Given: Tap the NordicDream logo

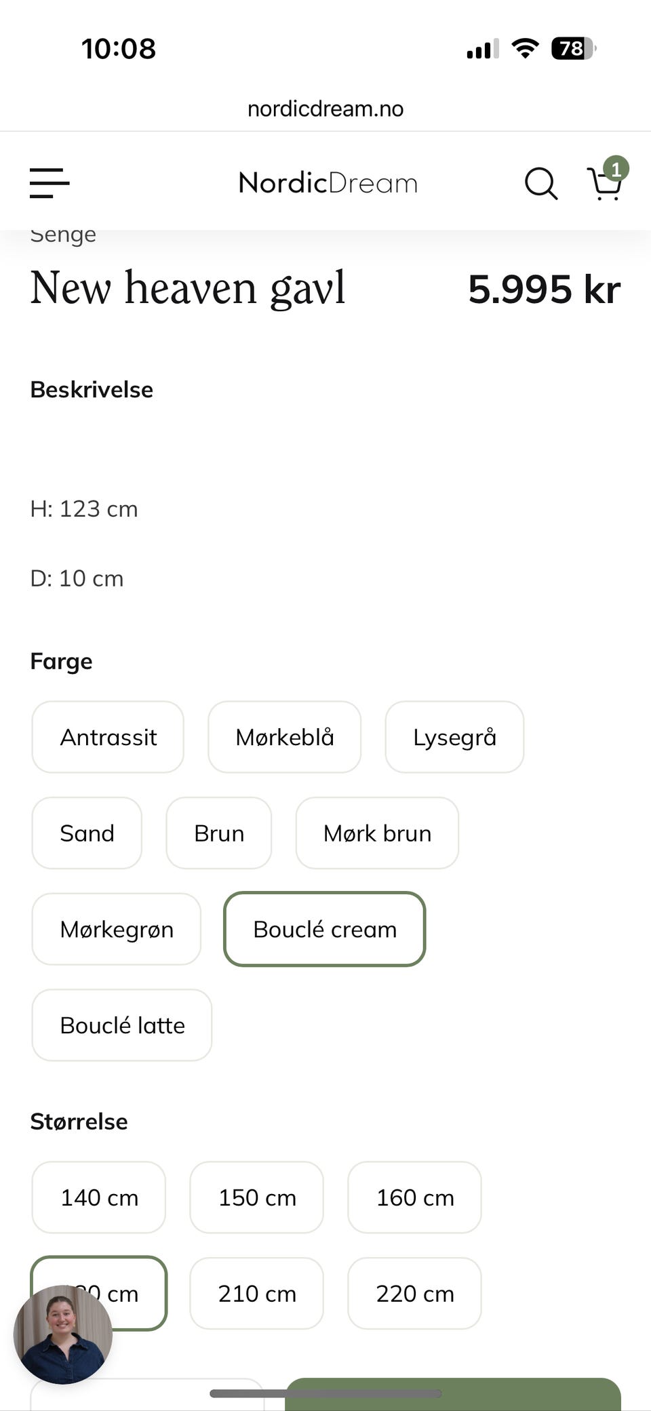Looking at the screenshot, I should [x=328, y=183].
